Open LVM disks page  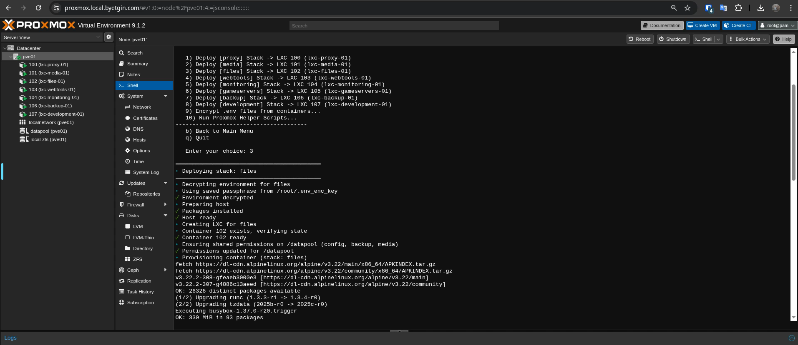tap(138, 226)
